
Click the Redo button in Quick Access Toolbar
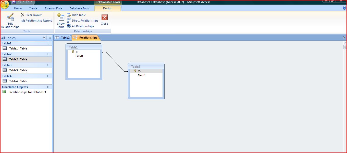coord(28,2)
